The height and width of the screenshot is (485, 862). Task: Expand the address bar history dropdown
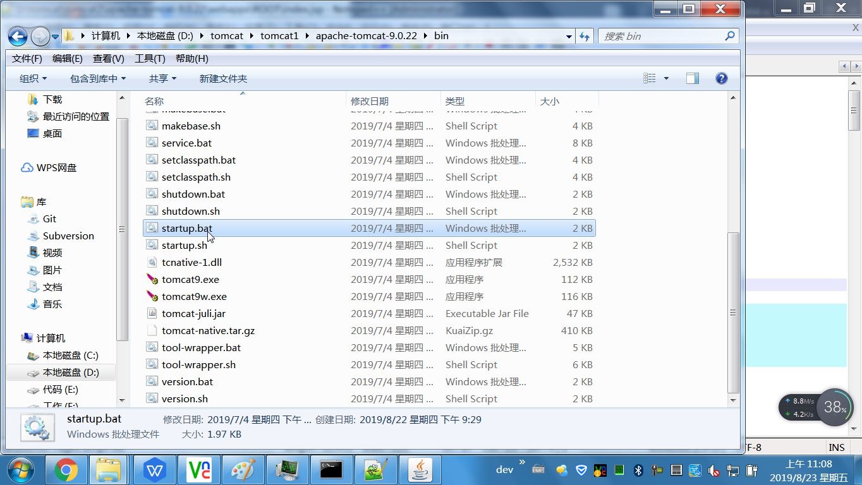coord(568,36)
